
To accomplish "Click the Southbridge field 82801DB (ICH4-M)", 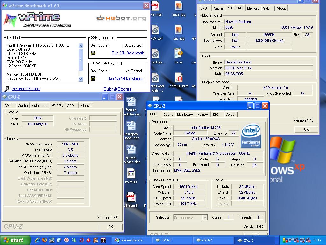I will (269, 41).
